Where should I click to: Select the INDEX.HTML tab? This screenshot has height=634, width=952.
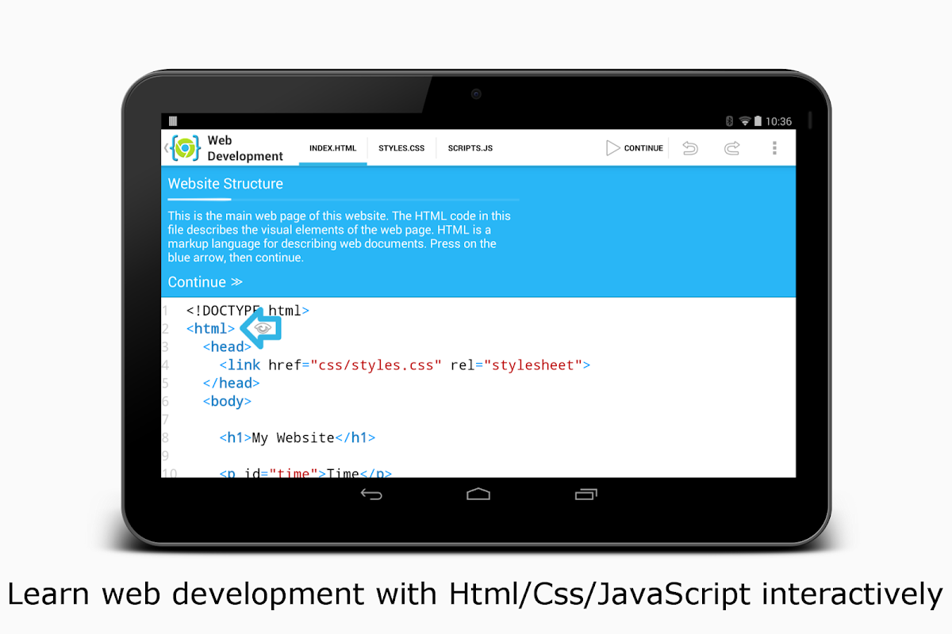(332, 147)
